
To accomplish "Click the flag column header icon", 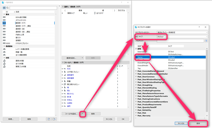I will coord(122,66).
